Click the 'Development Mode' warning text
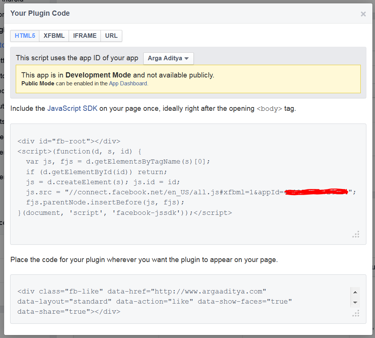The height and width of the screenshot is (338, 375). pyautogui.click(x=98, y=75)
